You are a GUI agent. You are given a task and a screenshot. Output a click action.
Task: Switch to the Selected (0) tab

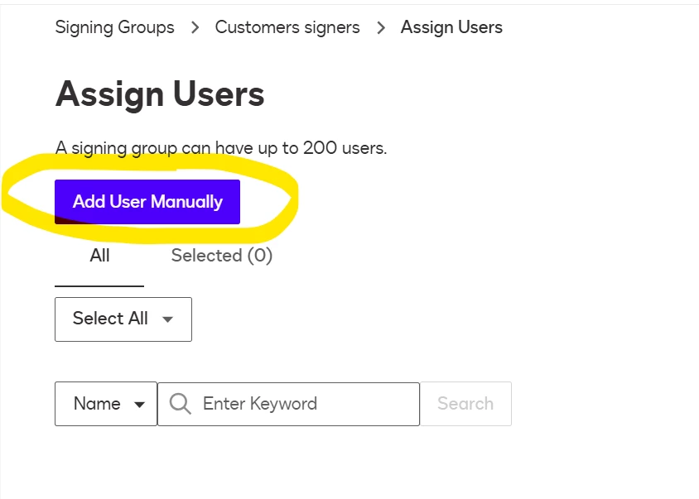pyautogui.click(x=222, y=256)
